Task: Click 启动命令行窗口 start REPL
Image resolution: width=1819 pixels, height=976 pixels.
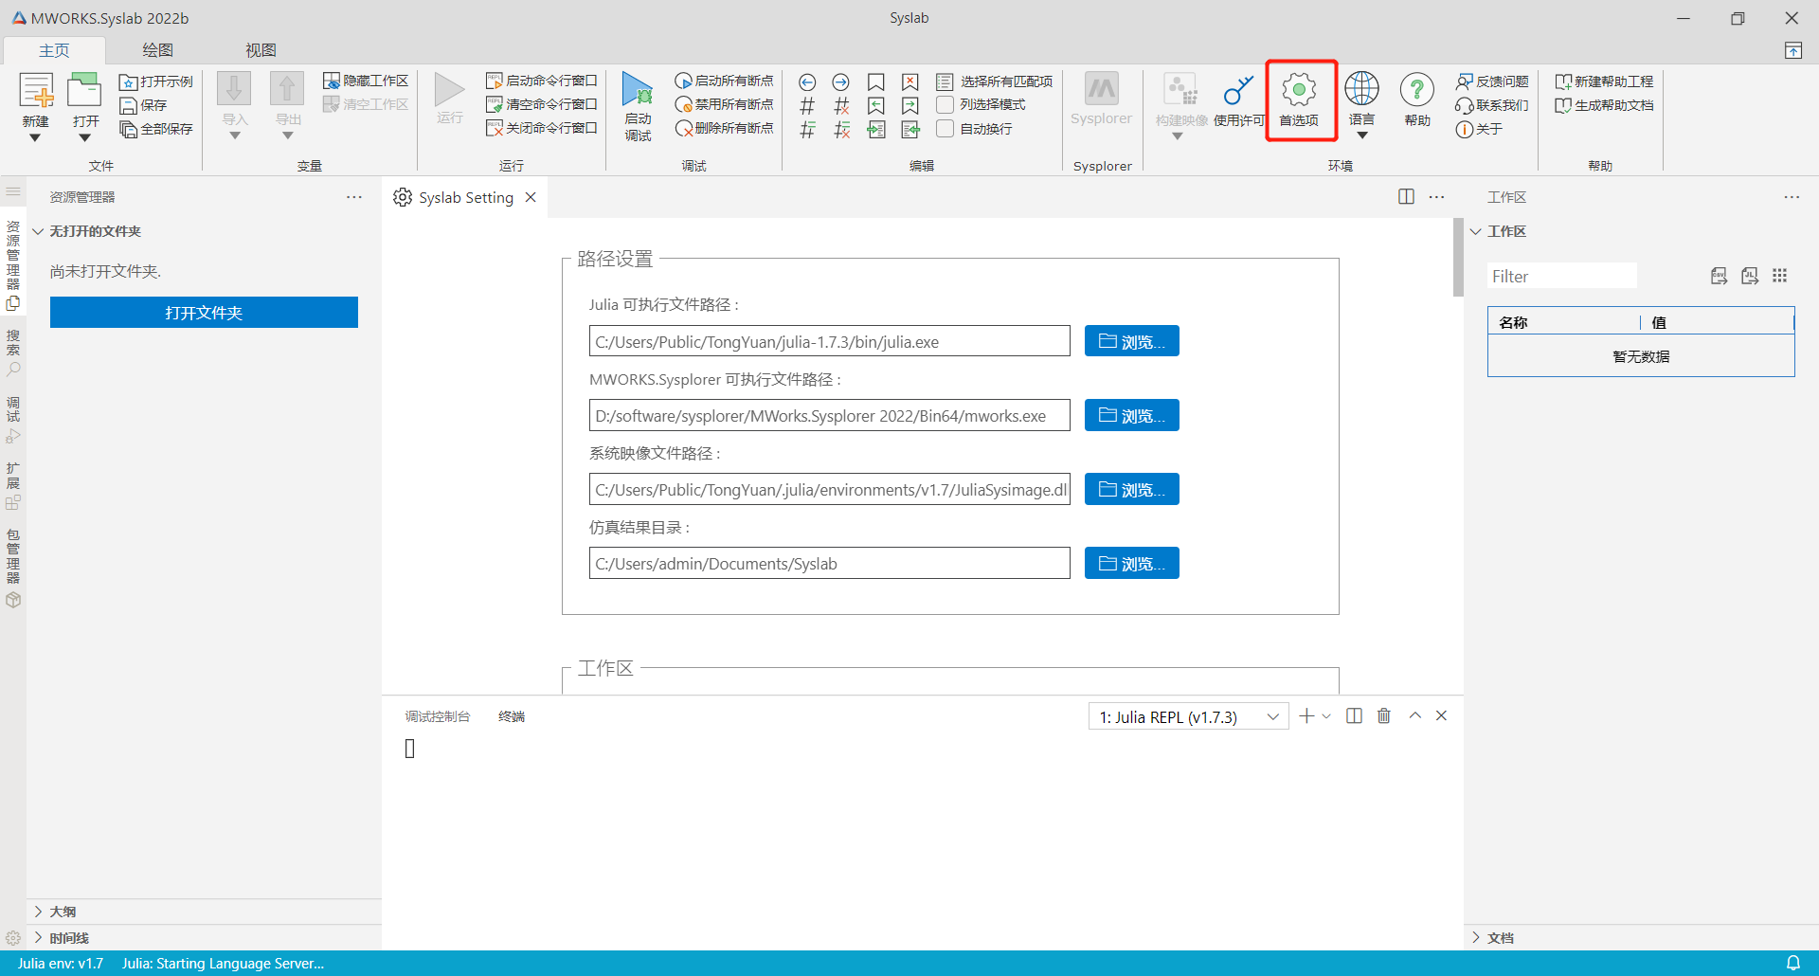Action: (x=542, y=81)
